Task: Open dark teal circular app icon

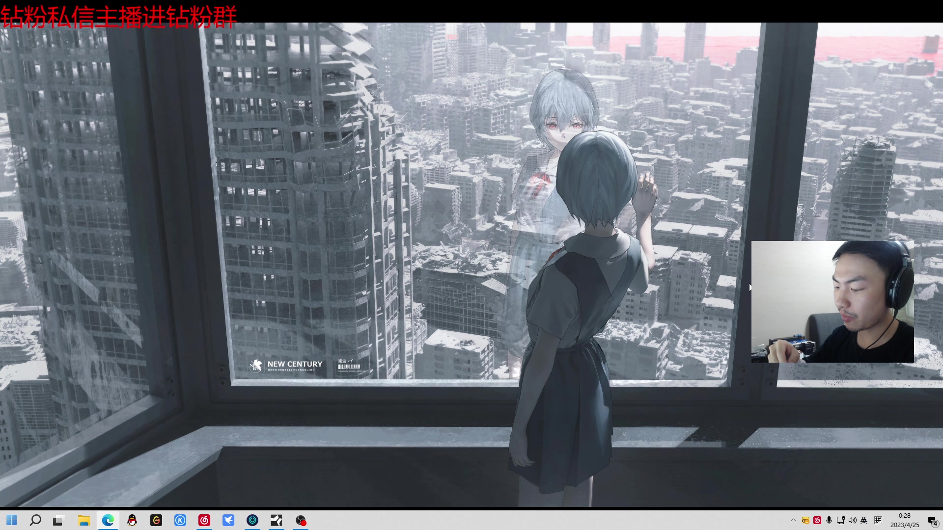Action: [252, 520]
